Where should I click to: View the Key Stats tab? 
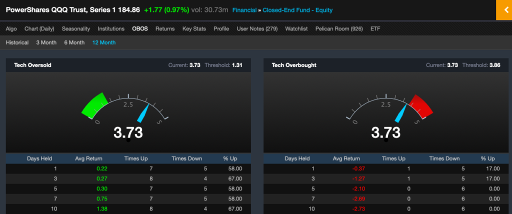point(194,29)
